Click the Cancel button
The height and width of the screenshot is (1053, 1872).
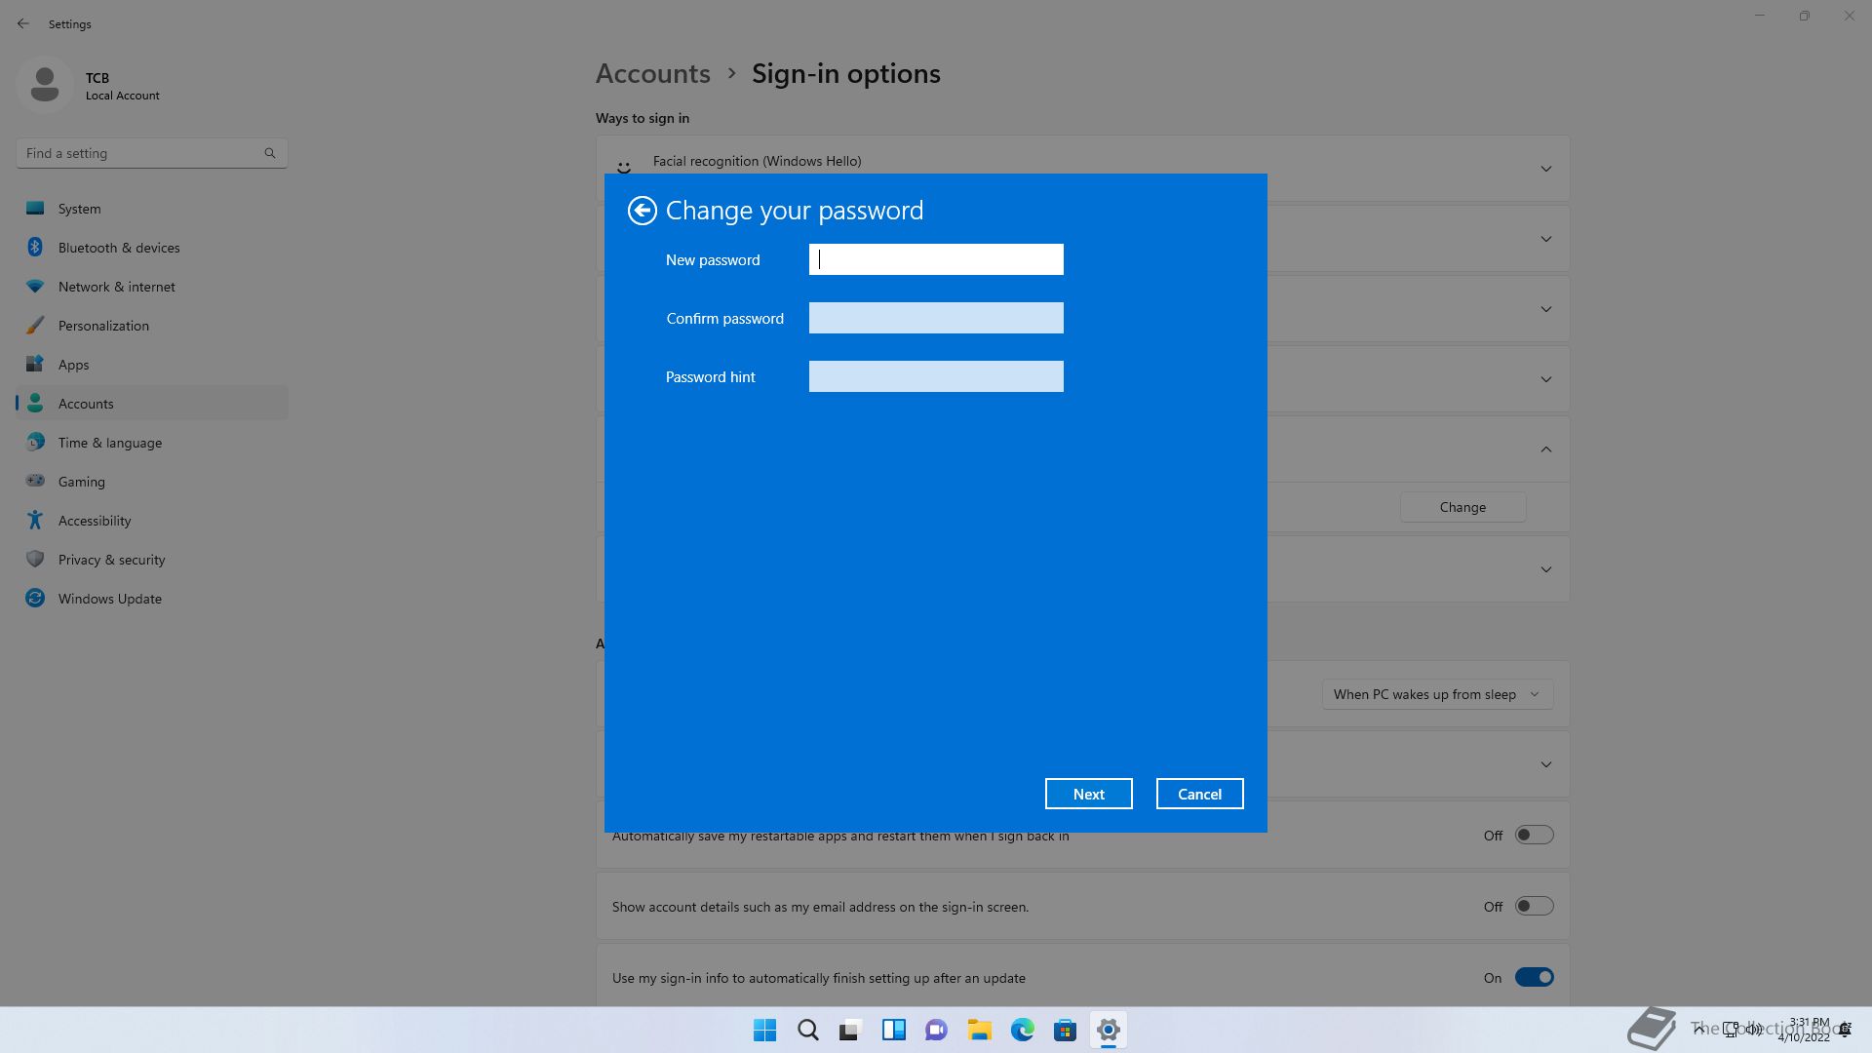coord(1199,794)
